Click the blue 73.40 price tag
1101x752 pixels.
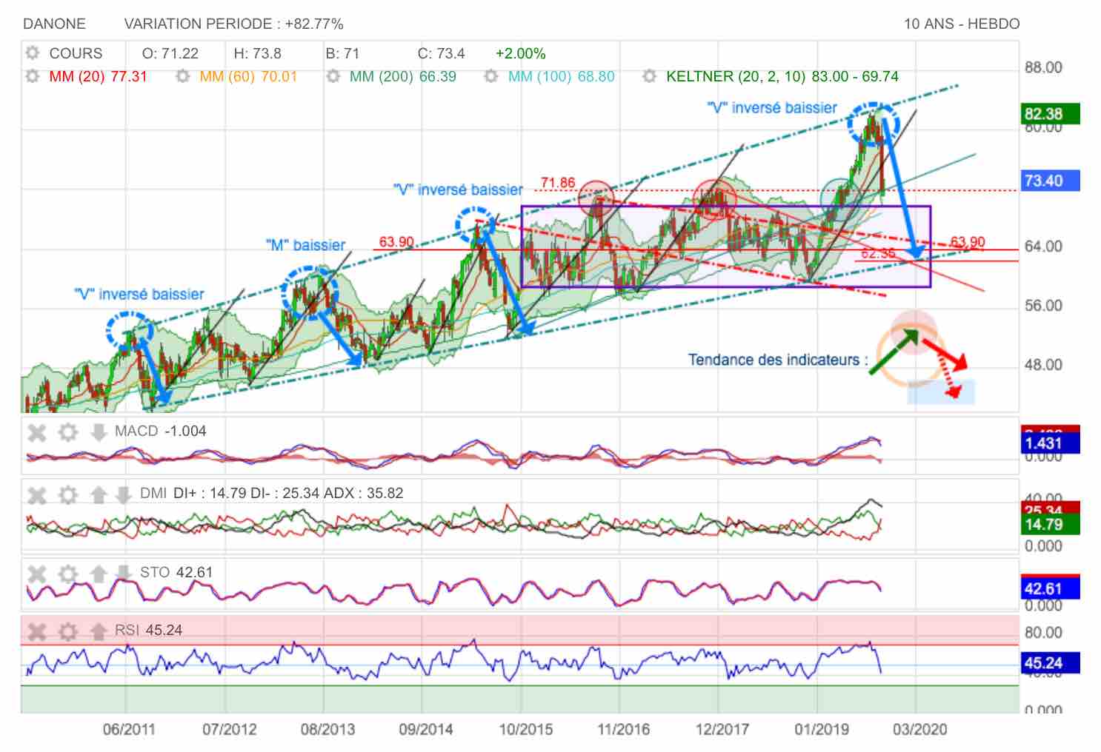point(1050,181)
